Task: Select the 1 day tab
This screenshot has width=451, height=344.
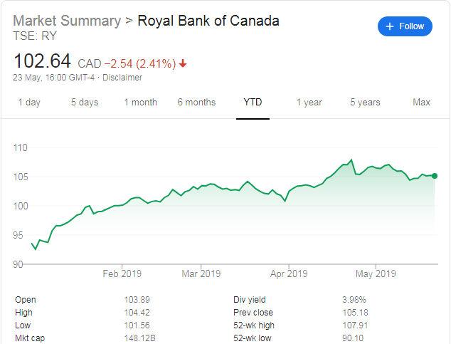Action: click(29, 103)
